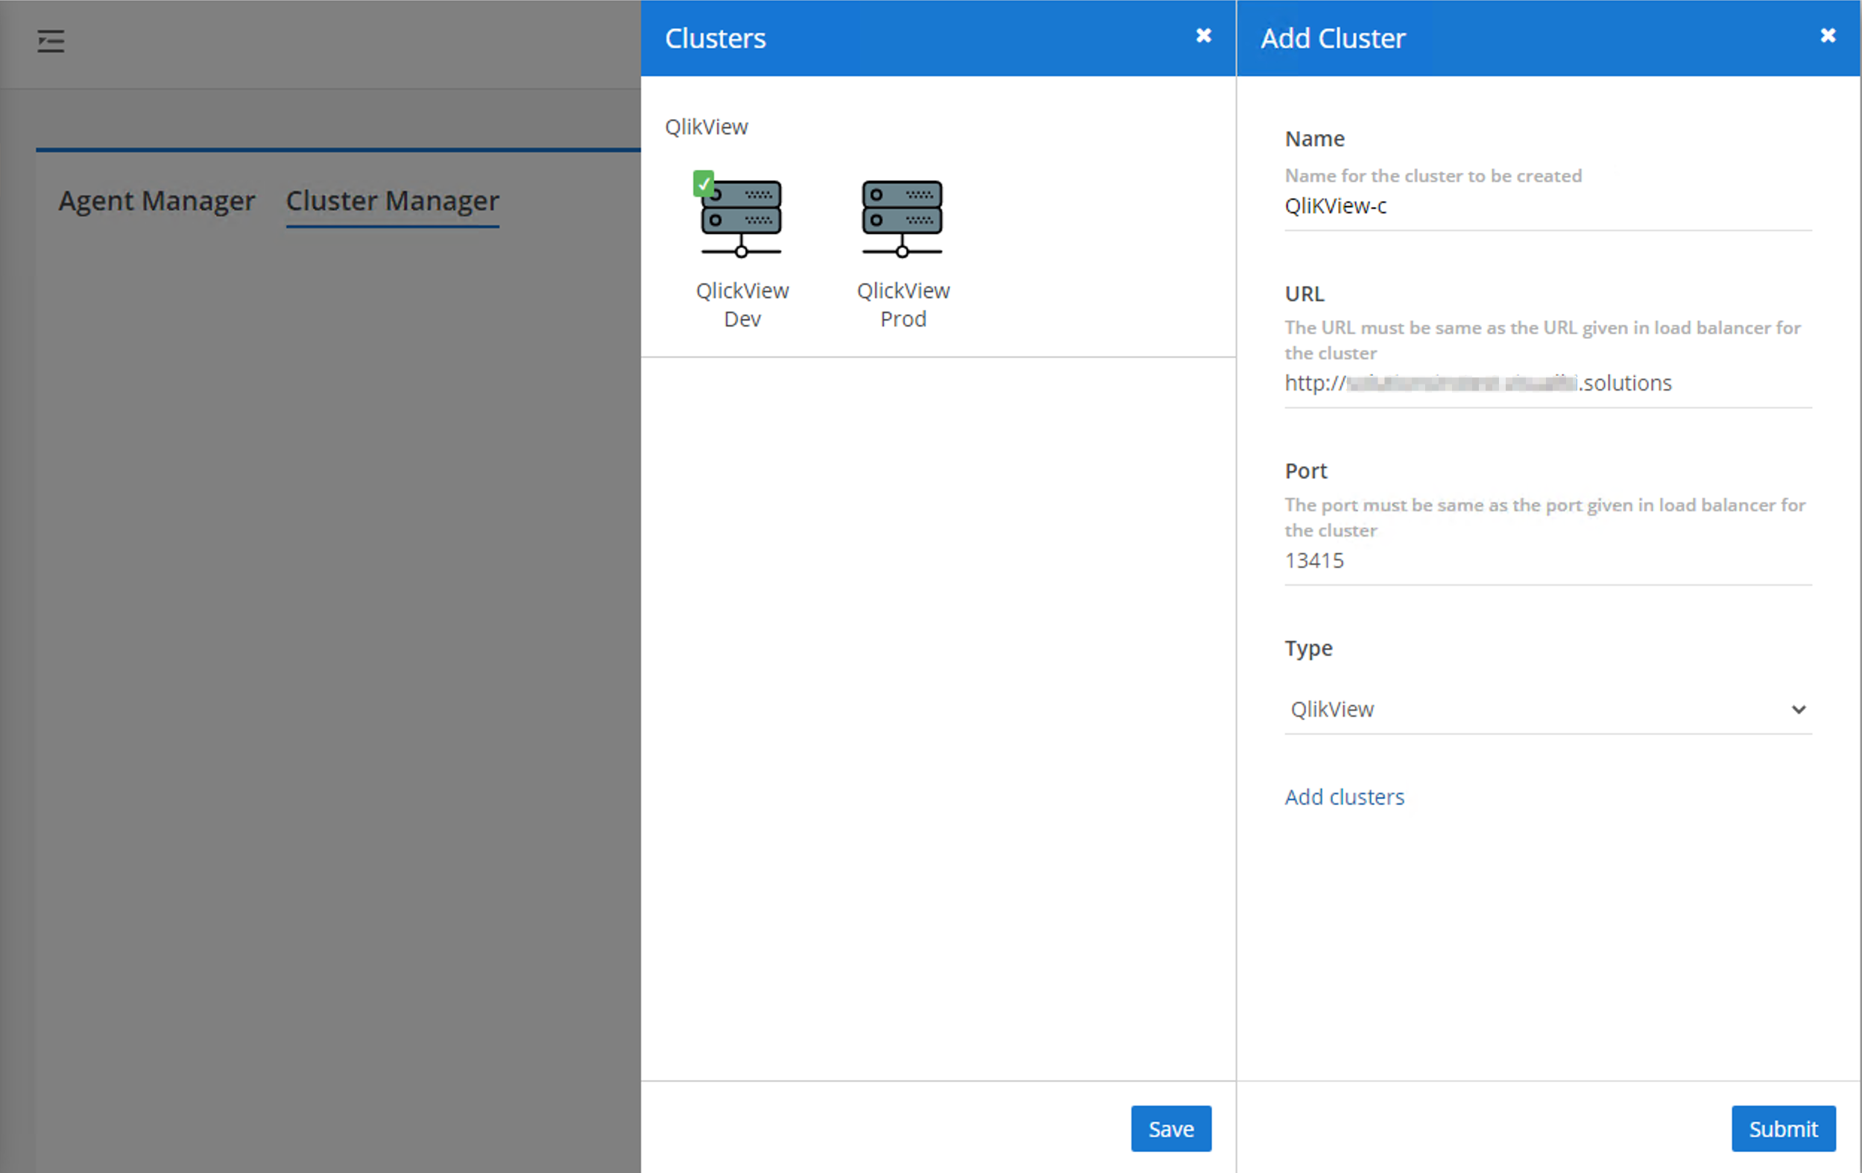Click the URL field label
The height and width of the screenshot is (1173, 1862).
click(1304, 294)
